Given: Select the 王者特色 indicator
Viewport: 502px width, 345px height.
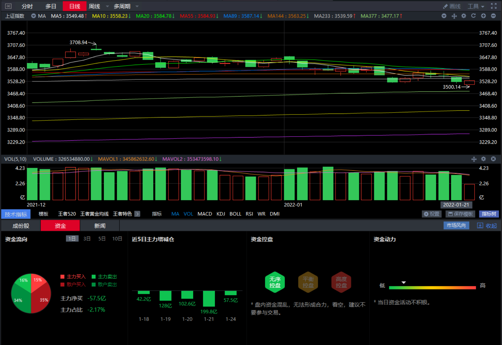Looking at the screenshot, I should 122,214.
